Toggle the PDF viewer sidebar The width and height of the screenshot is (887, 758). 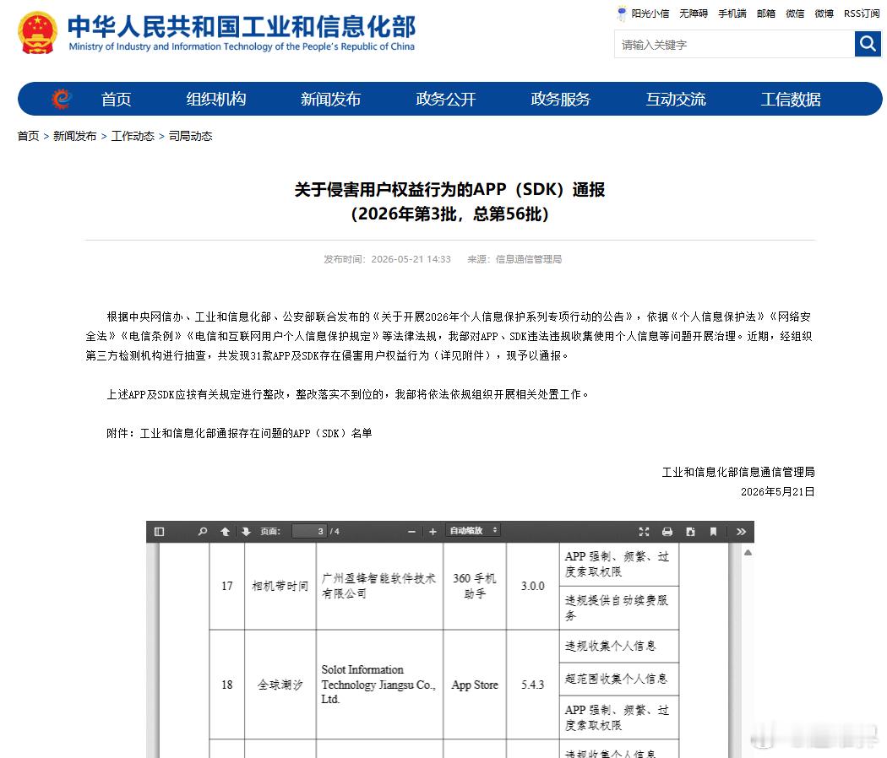coord(159,531)
